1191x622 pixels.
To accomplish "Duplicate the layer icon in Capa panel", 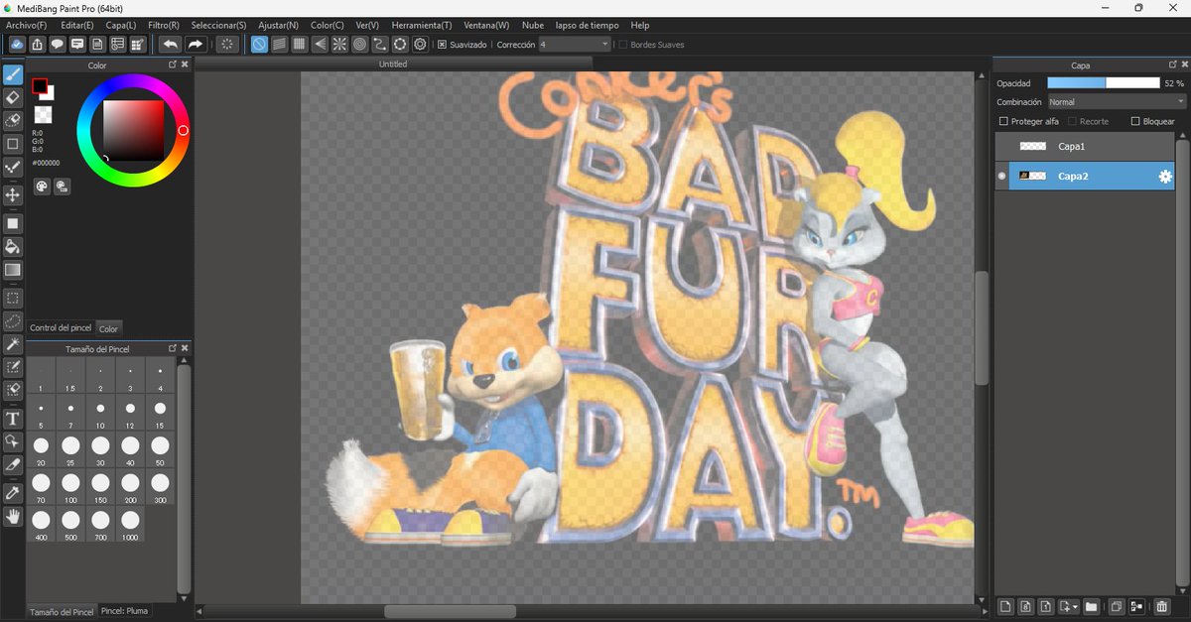I will [x=1117, y=606].
